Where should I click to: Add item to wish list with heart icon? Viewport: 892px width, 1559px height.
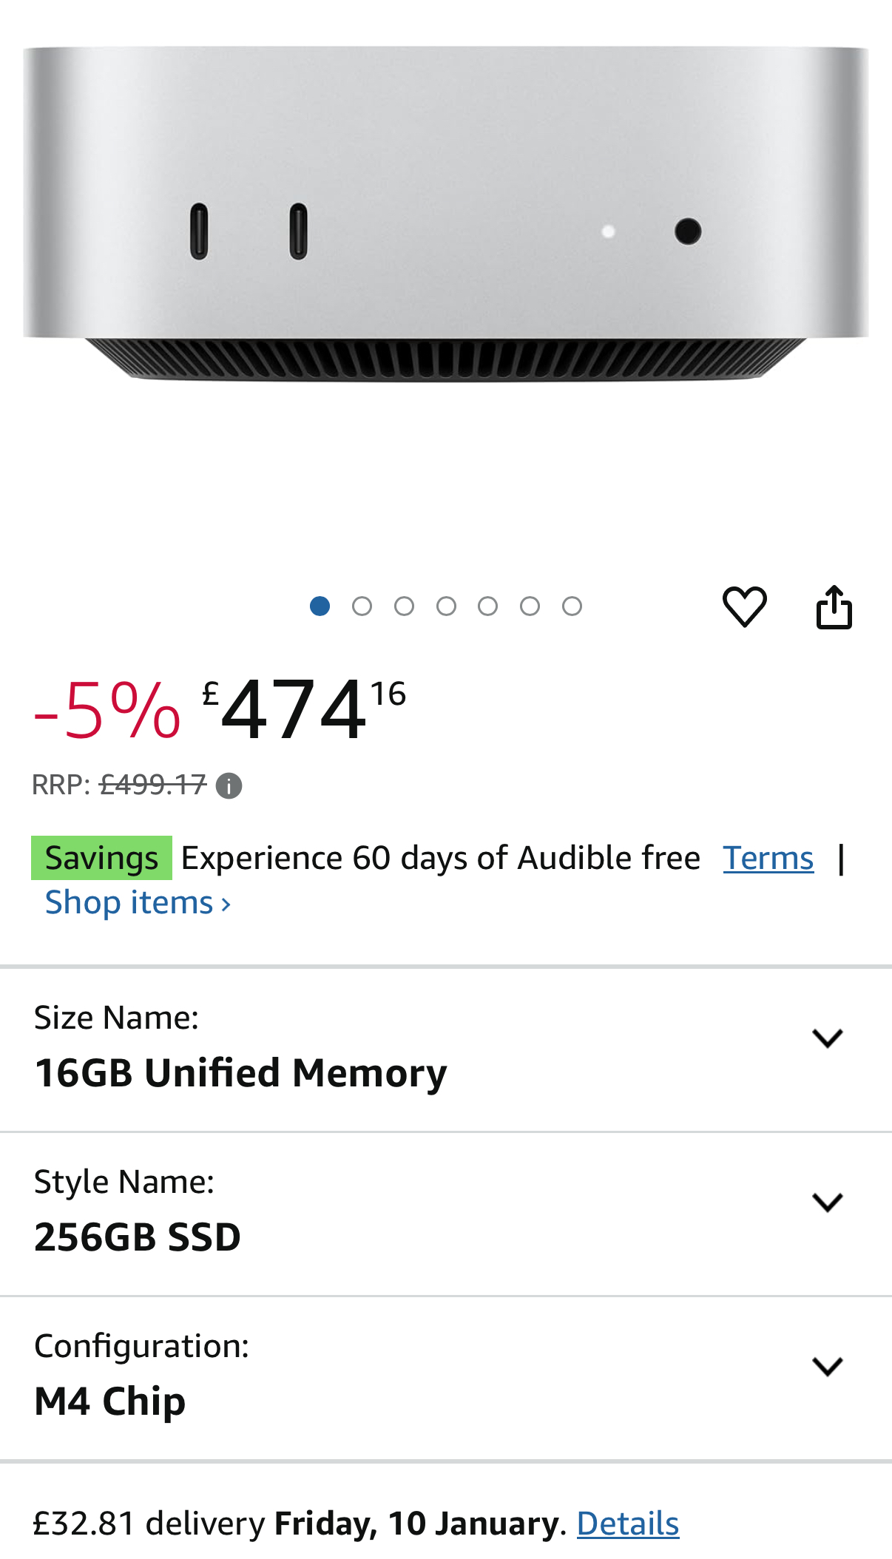(x=744, y=607)
